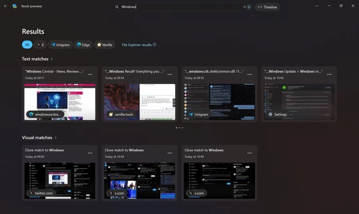The height and width of the screenshot is (214, 359).
Task: Select the All filter chip
Action: [x=27, y=45]
